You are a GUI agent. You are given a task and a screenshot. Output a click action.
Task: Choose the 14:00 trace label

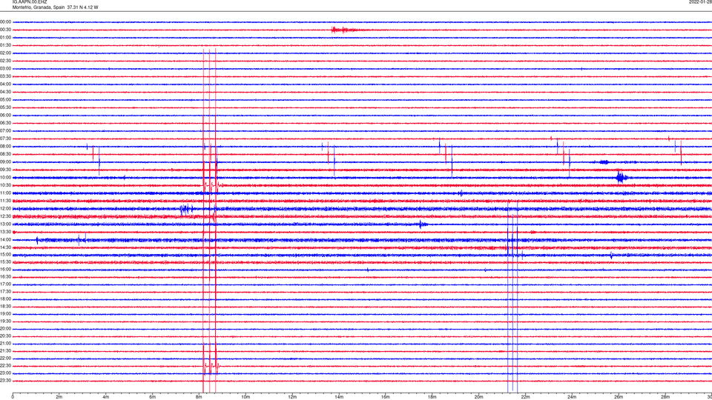pos(5,239)
